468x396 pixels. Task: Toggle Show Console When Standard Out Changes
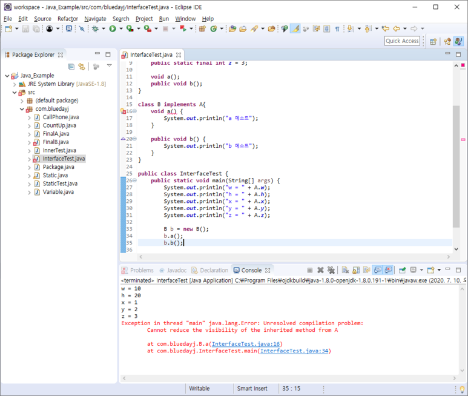click(x=378, y=270)
